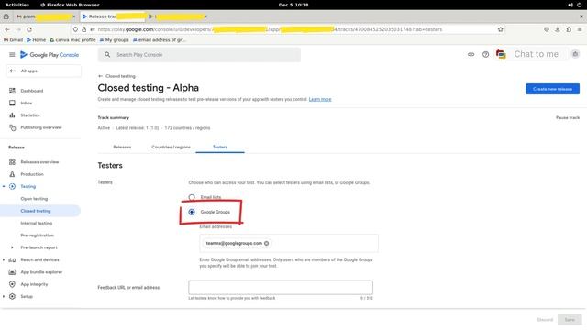Click the Reach and devices icon
The height and width of the screenshot is (330, 587).
(12, 260)
